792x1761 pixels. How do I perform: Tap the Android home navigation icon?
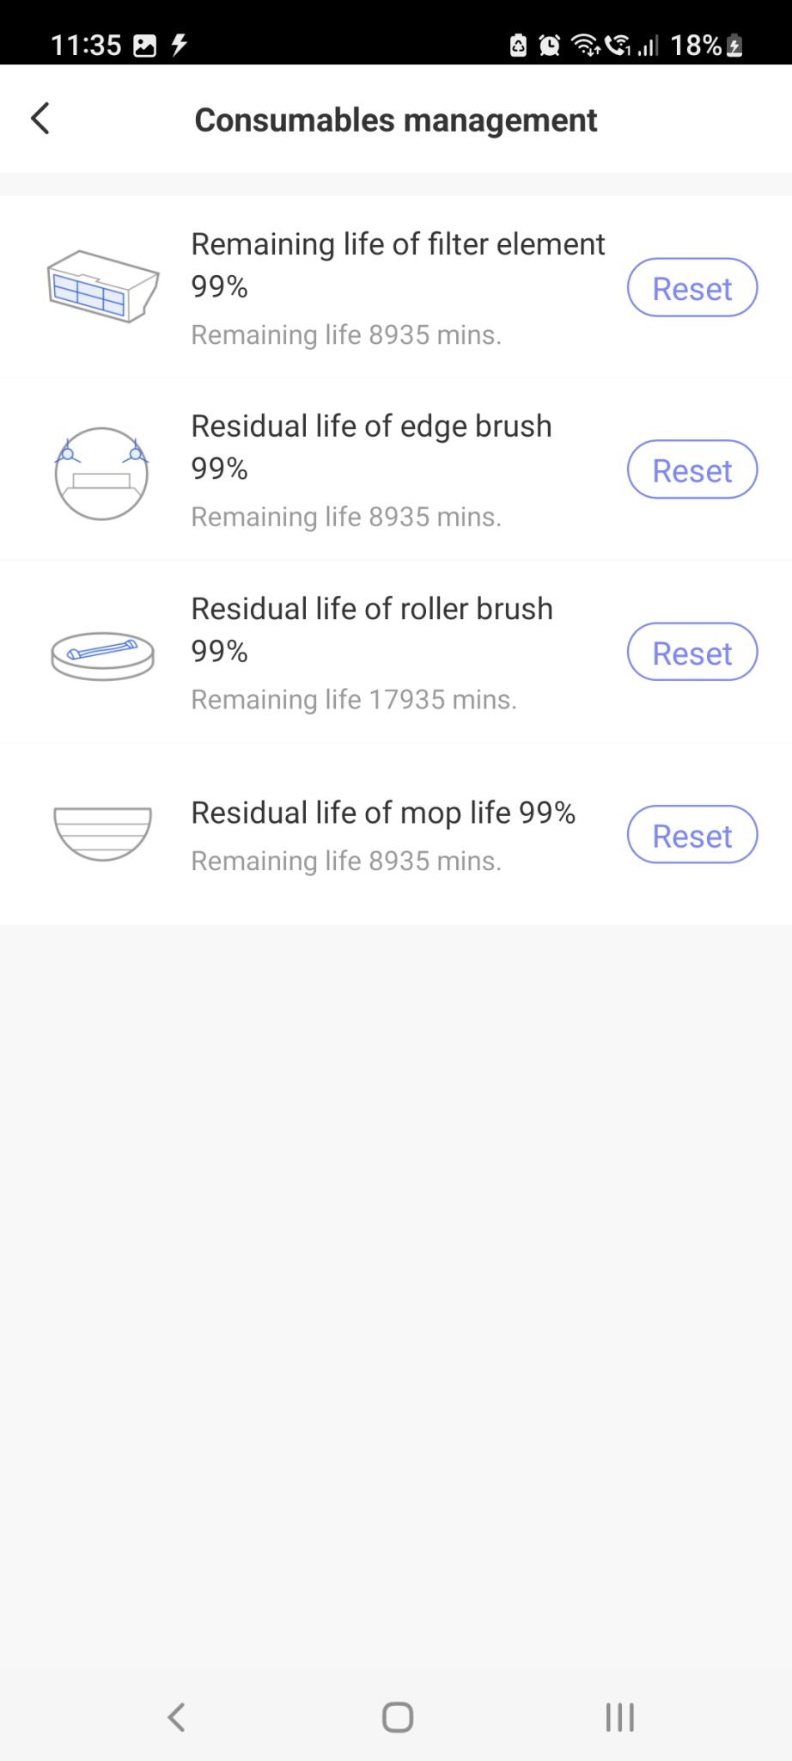[x=397, y=1717]
